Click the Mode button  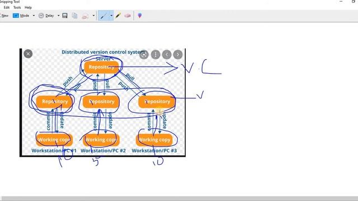[21, 16]
